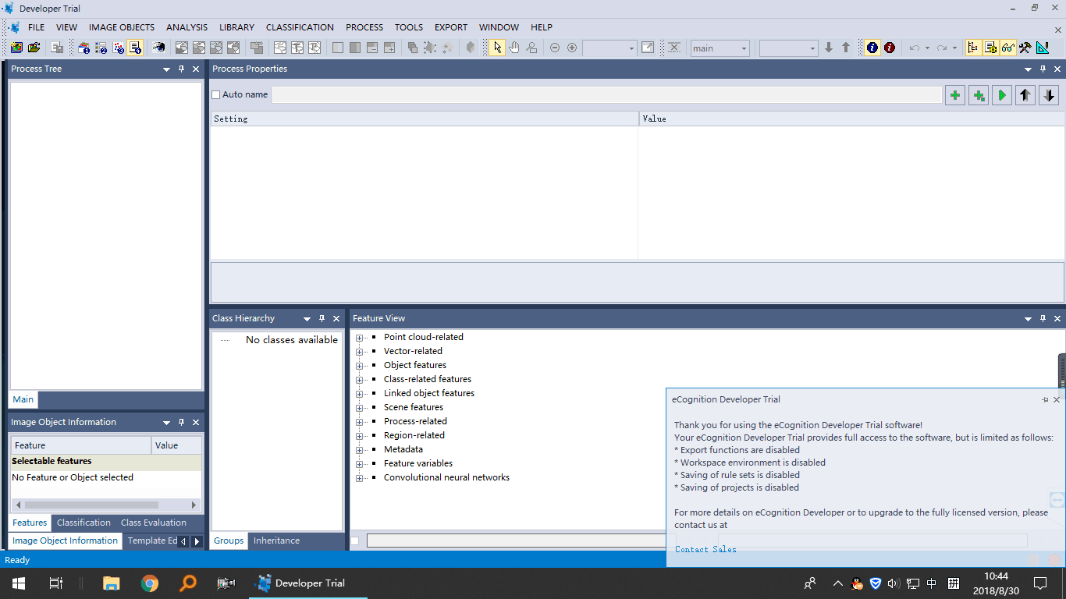Toggle the Process Properties toolbar icon
The image size is (1066, 599).
(990, 48)
